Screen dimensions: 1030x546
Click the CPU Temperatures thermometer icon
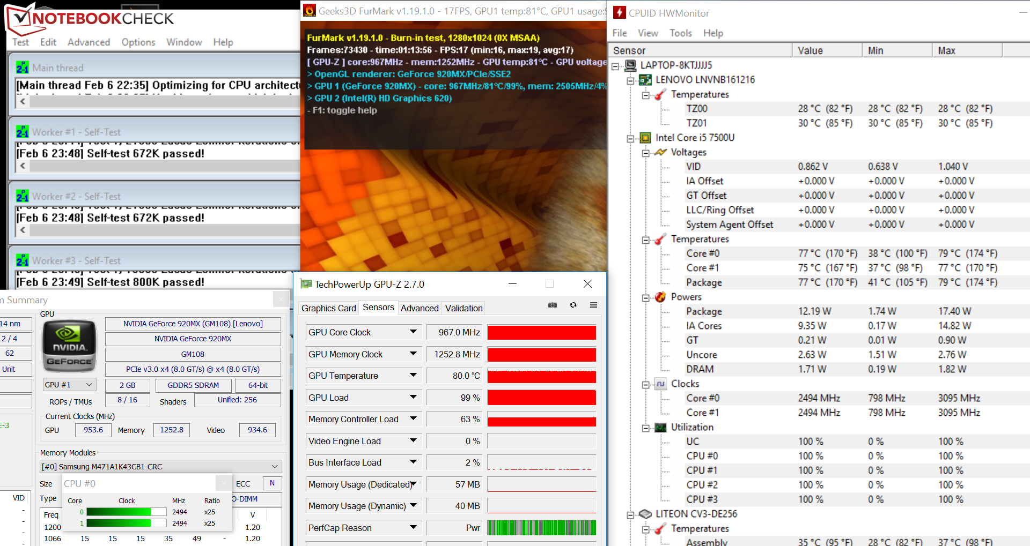click(661, 239)
